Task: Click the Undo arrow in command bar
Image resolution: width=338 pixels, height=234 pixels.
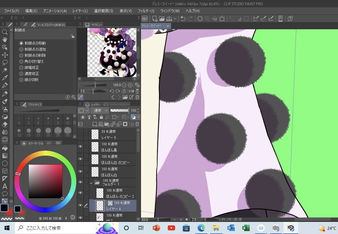Action: coord(183,19)
